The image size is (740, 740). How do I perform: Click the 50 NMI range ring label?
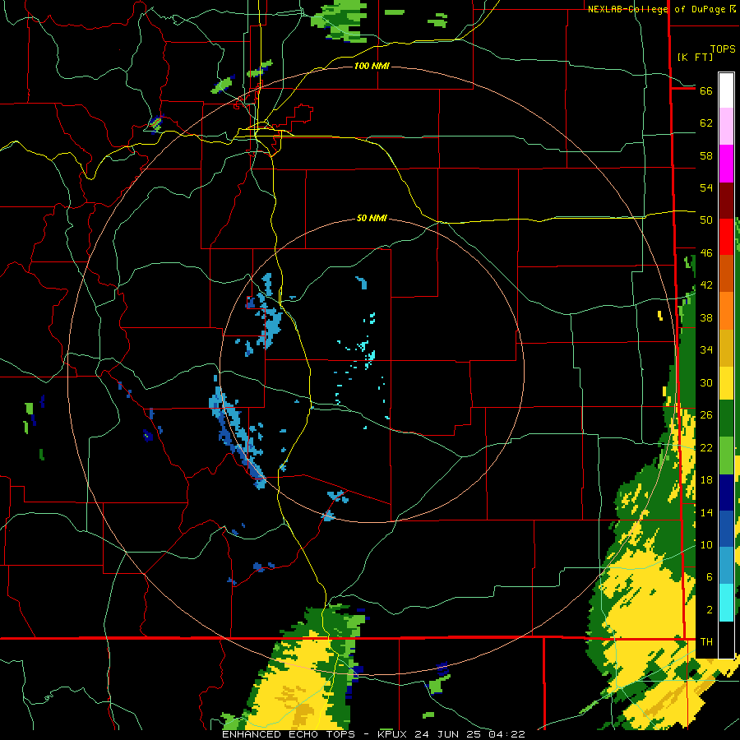pos(372,218)
